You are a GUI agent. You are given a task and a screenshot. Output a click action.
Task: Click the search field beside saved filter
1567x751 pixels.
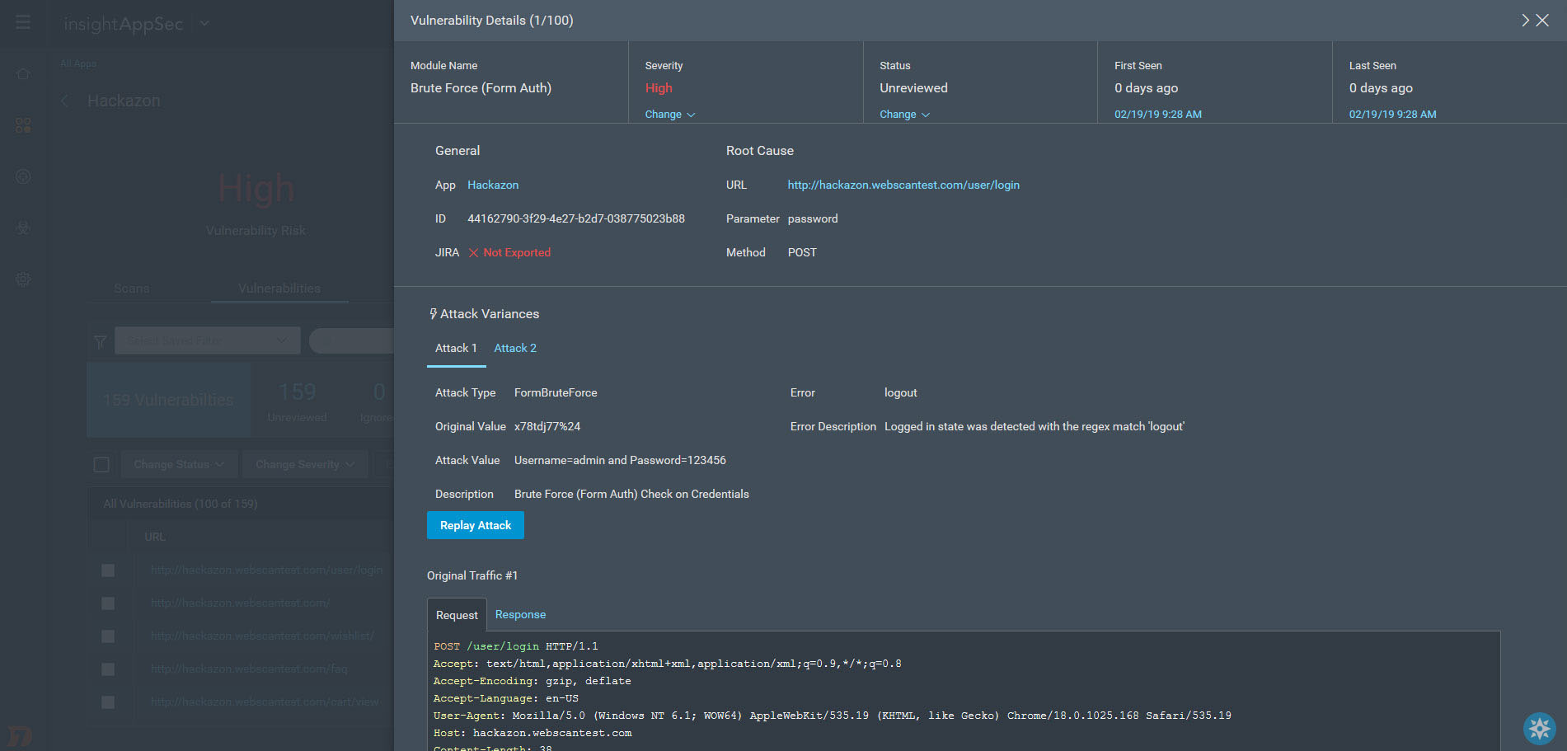[351, 340]
